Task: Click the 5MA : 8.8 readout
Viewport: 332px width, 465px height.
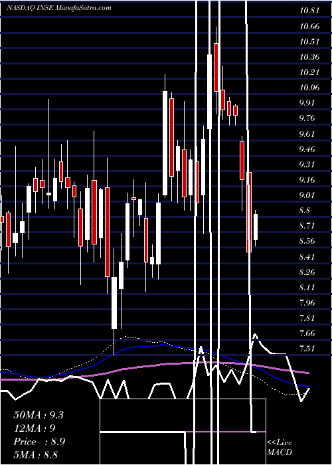Action: [x=36, y=455]
